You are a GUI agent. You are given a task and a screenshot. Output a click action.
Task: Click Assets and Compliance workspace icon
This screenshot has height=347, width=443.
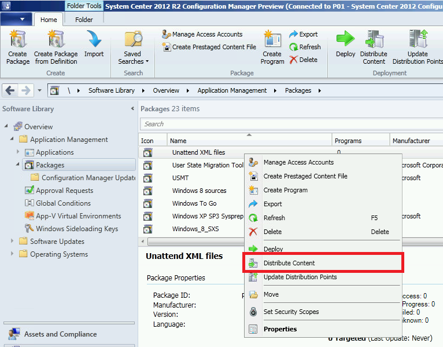tap(14, 334)
